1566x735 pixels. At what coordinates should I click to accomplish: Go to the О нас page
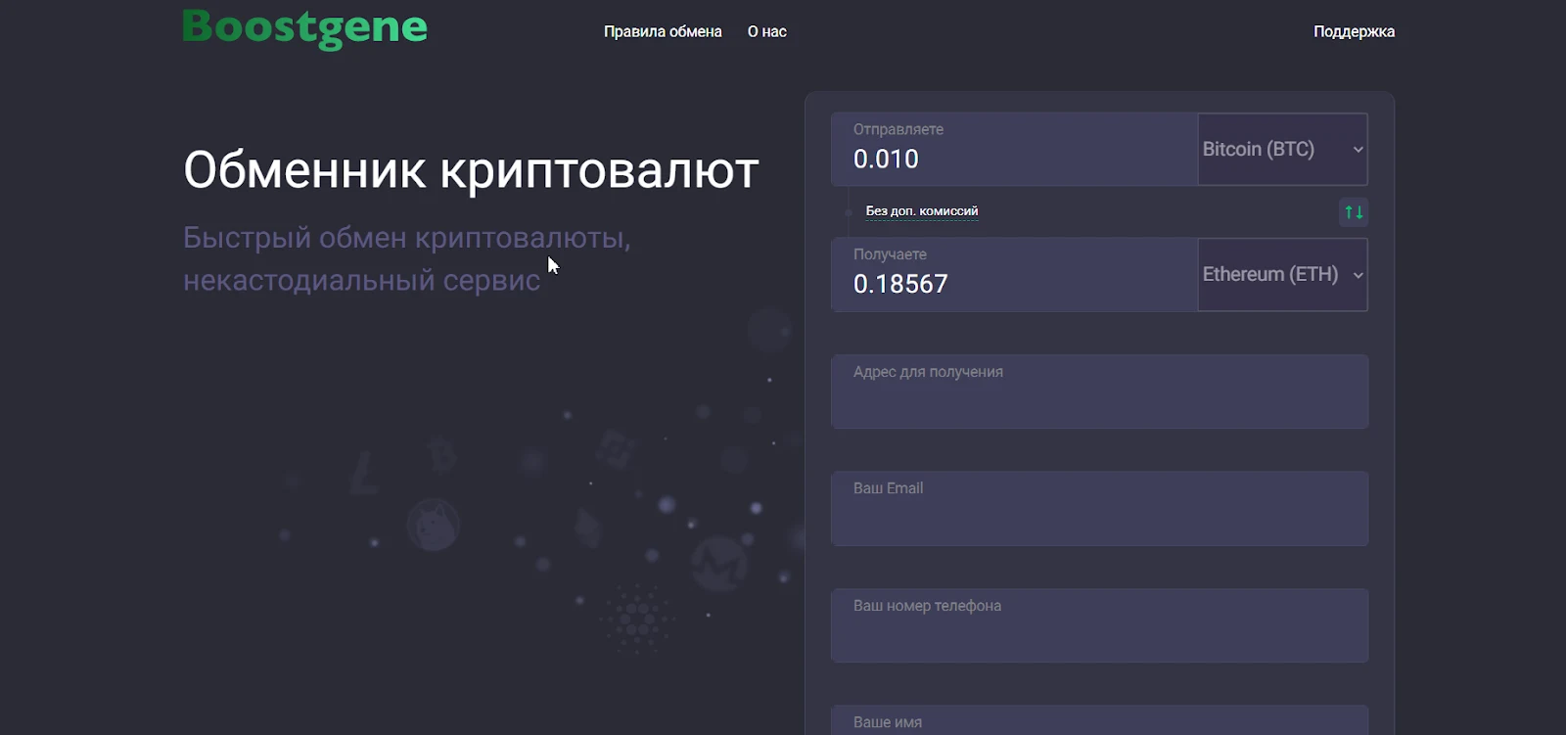point(767,31)
